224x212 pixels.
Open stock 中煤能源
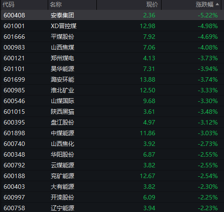(62, 133)
